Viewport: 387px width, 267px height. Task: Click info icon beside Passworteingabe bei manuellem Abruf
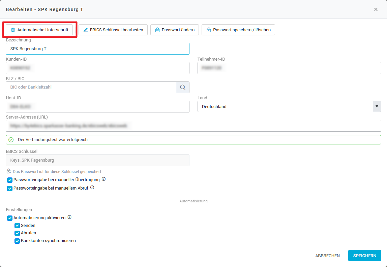tap(92, 188)
